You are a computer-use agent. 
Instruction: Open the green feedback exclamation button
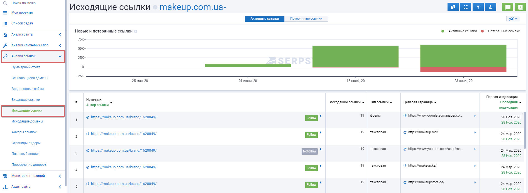[507, 7]
